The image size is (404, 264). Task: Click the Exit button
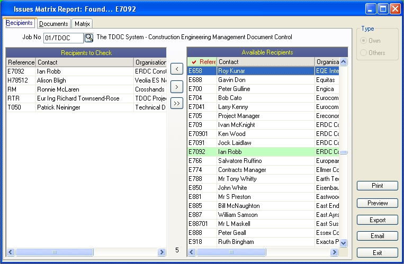378,253
